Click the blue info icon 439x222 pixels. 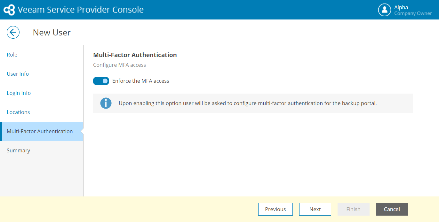[x=106, y=103]
